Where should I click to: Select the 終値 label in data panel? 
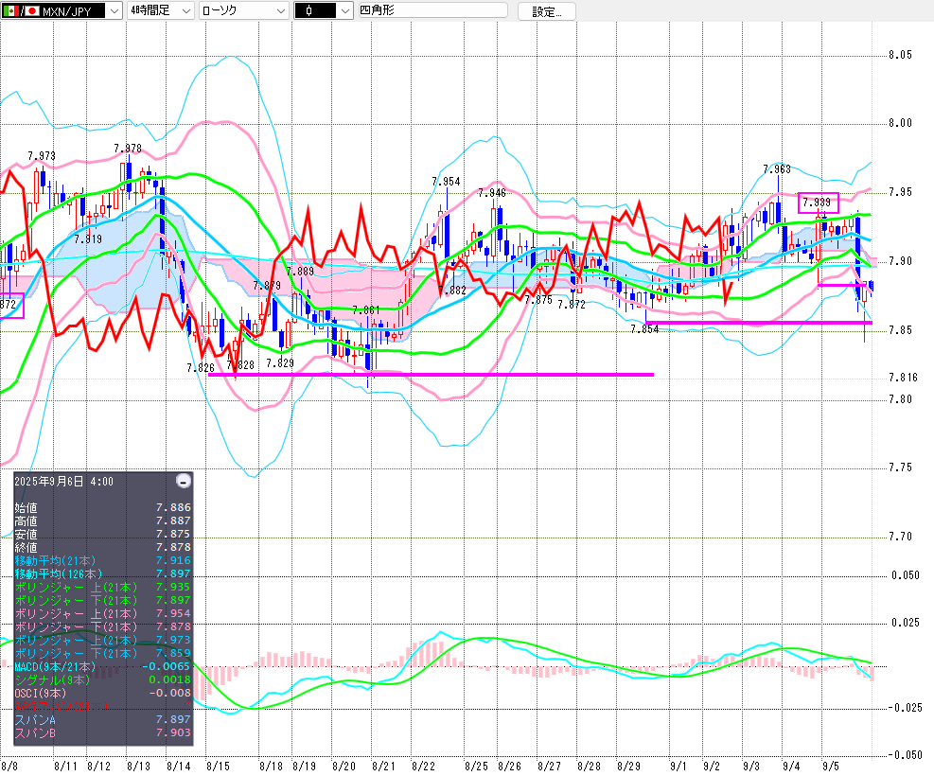(x=26, y=547)
